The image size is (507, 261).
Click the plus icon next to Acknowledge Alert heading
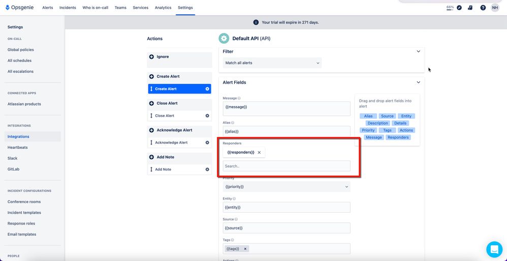151,130
